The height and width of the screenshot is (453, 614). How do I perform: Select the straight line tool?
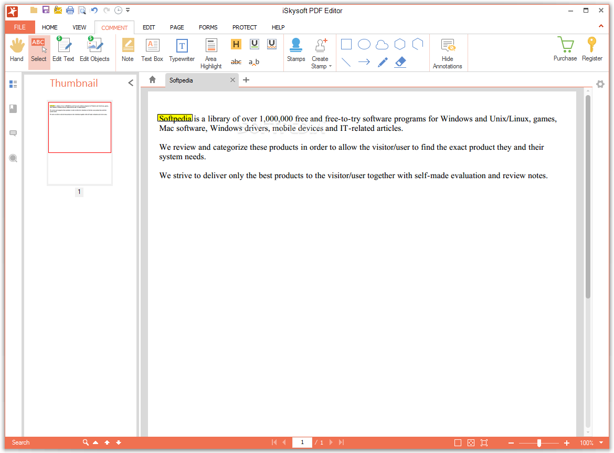tap(346, 62)
